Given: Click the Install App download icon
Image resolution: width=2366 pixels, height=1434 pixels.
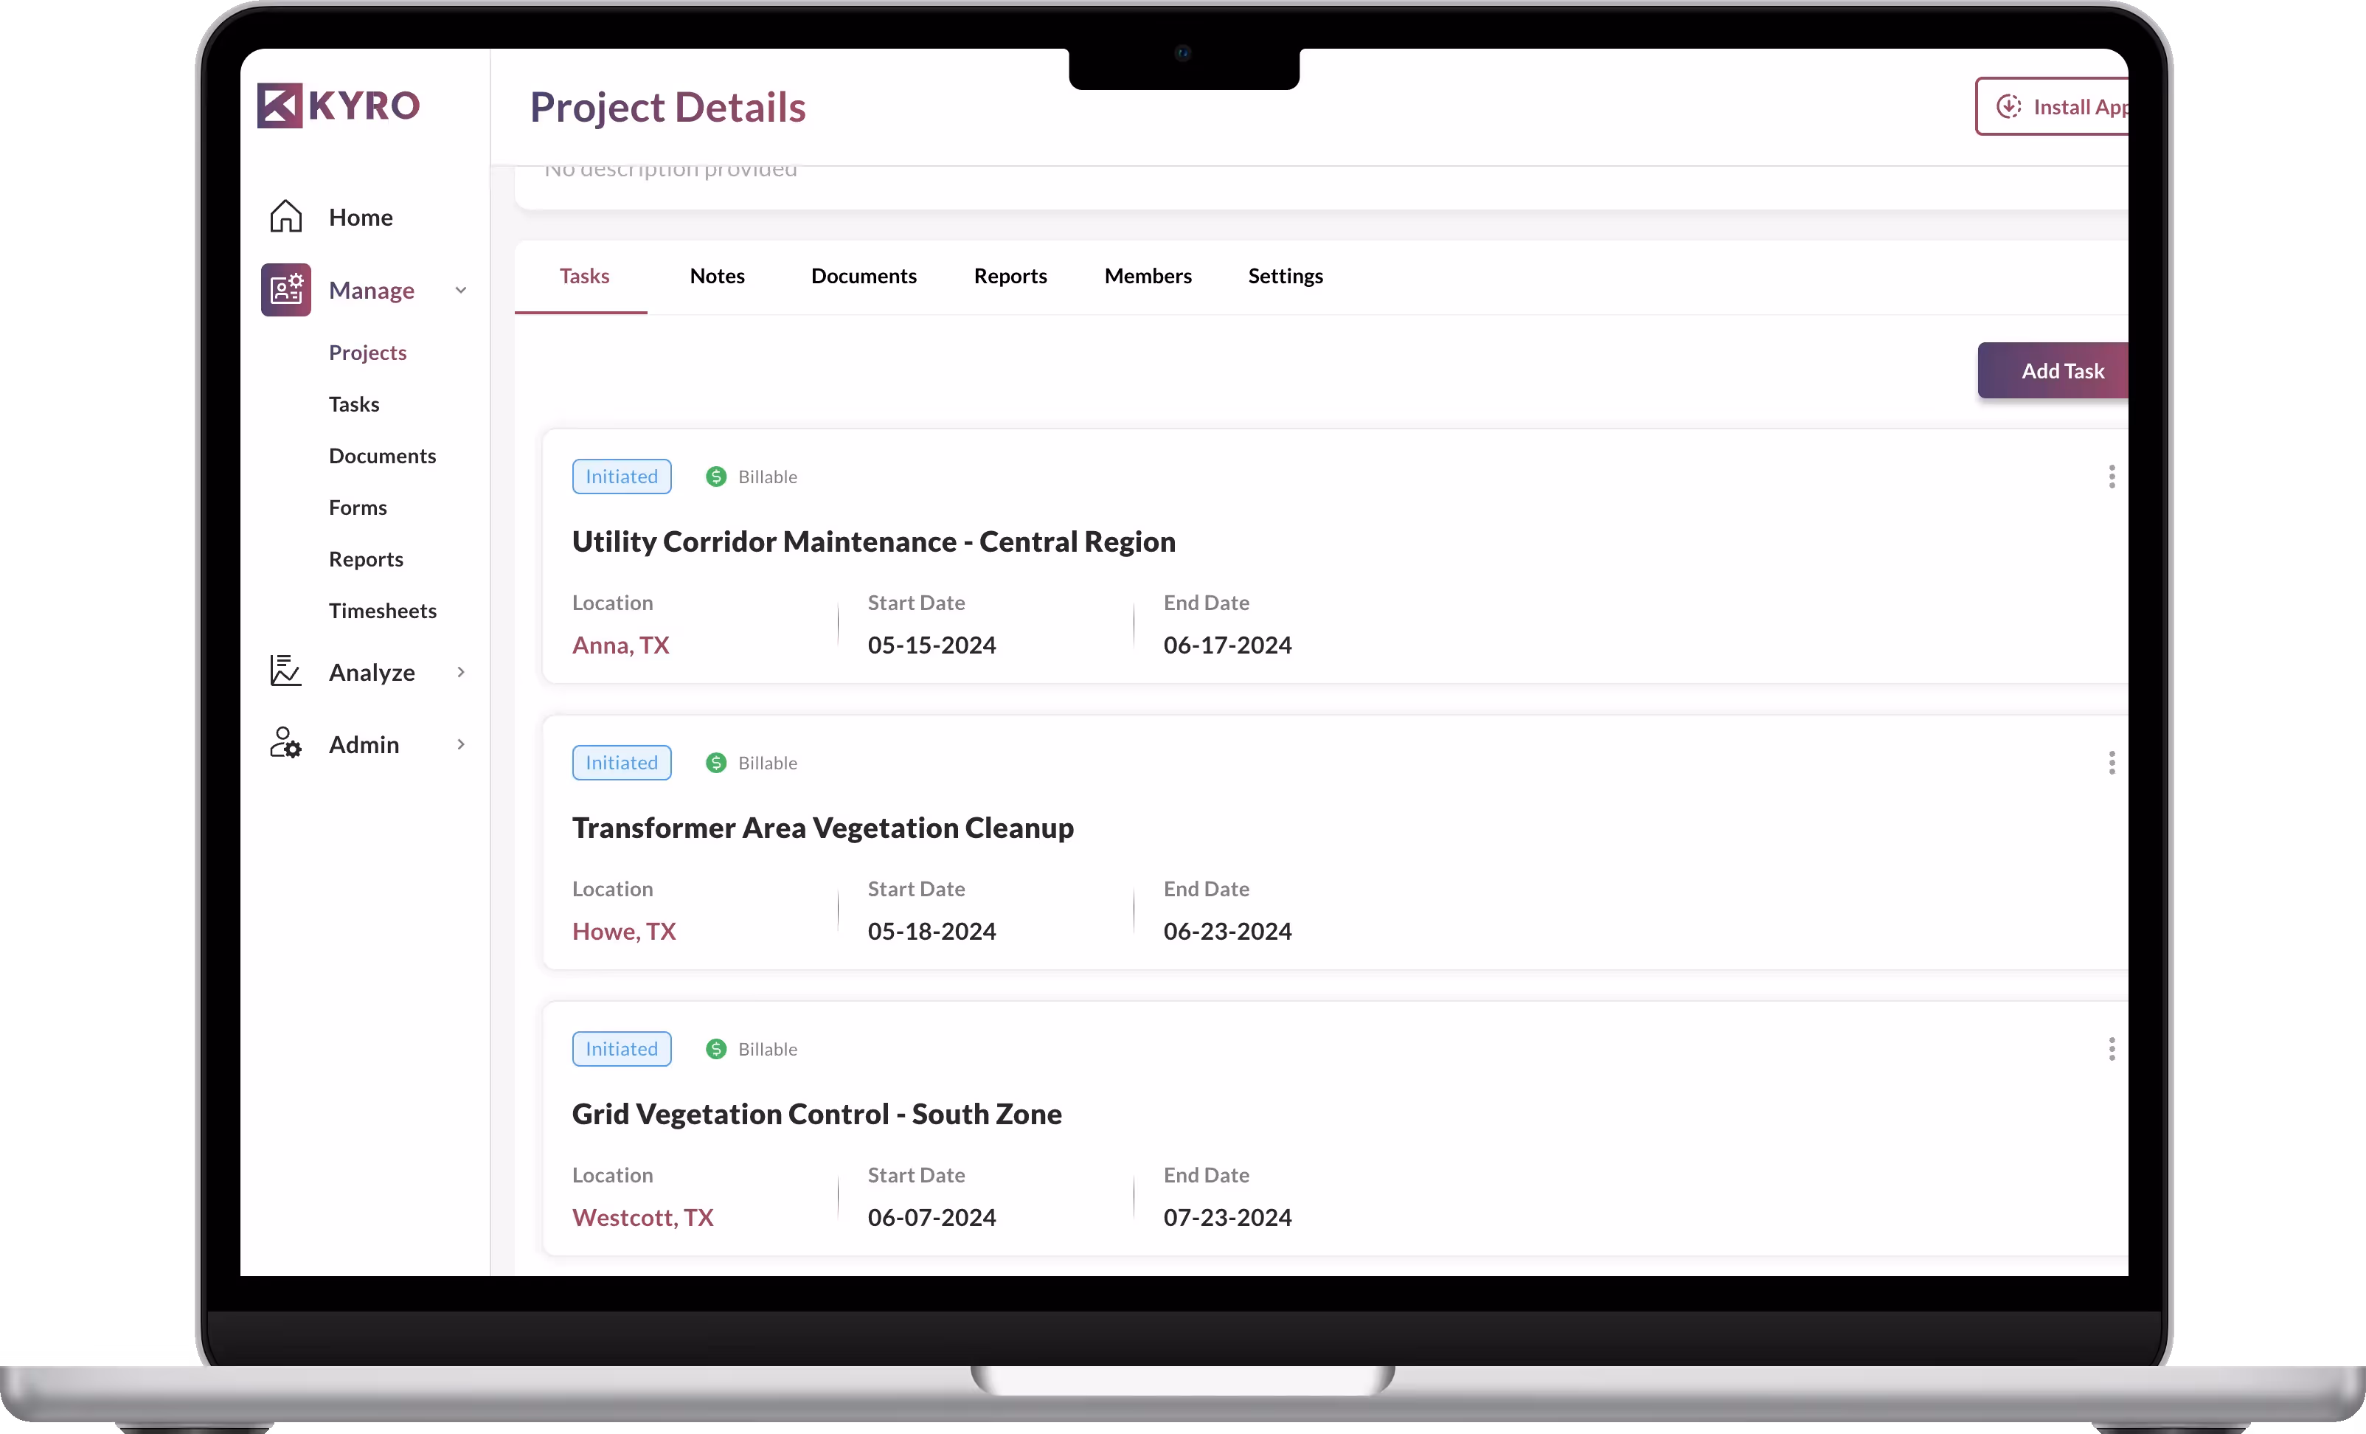Looking at the screenshot, I should coord(2008,107).
